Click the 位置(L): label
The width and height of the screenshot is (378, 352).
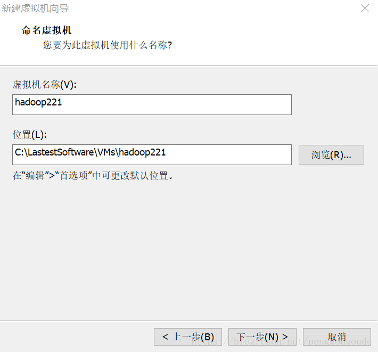(x=29, y=135)
